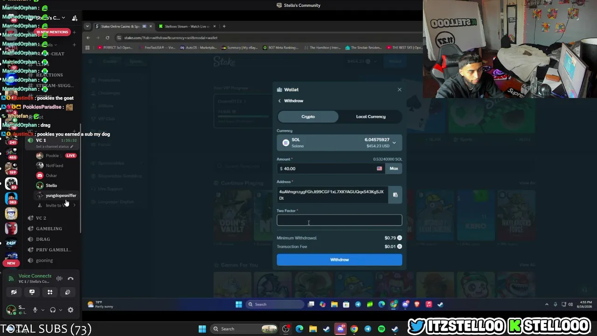This screenshot has width=597, height=336.
Task: Select yungdopesniffer in voice channel list
Action: (56, 196)
